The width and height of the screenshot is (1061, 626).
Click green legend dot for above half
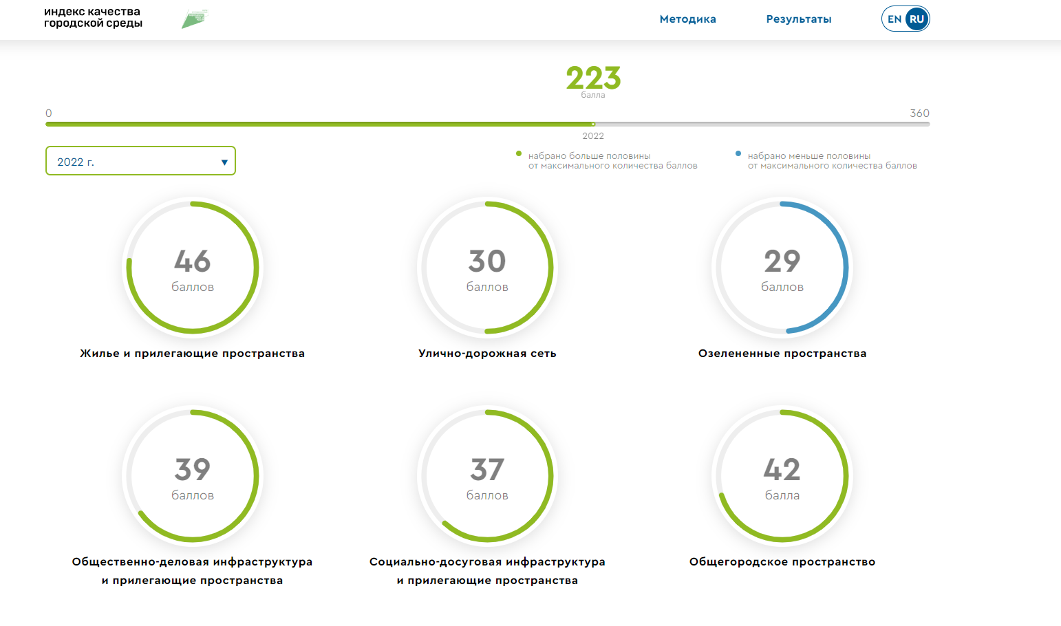coord(519,154)
